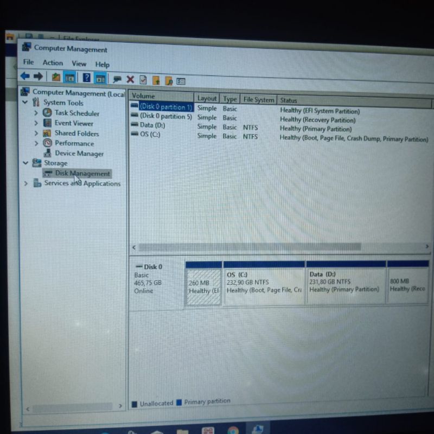Collapse the Storage tree node
Viewport: 434px width, 434px height.
[25, 162]
